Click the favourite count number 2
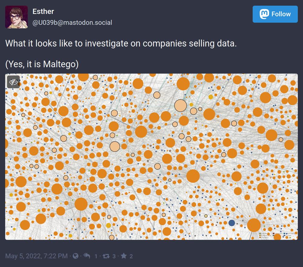The width and height of the screenshot is (303, 267). (x=131, y=256)
